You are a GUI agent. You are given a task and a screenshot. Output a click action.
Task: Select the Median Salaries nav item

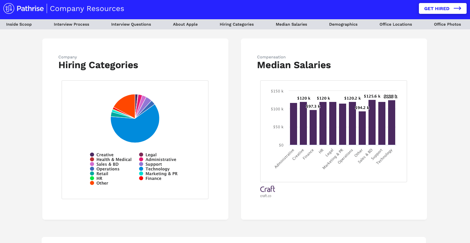291,24
